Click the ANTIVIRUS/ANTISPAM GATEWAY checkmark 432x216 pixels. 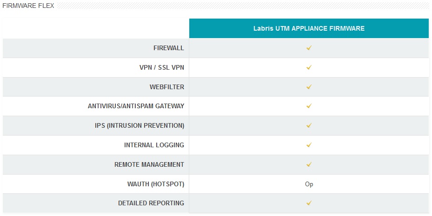309,106
